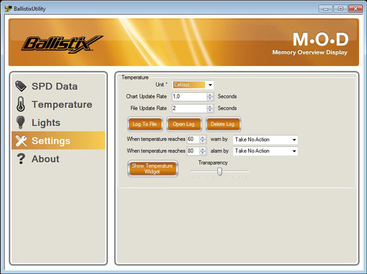
Task: Close the BallistixUtility window
Action: [x=355, y=9]
